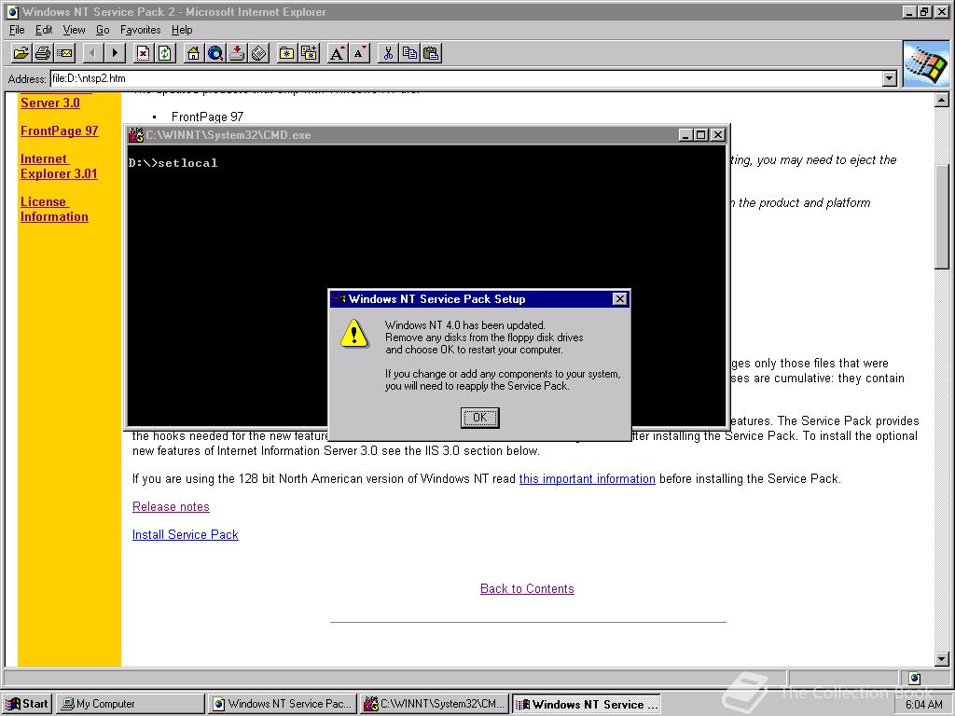Click the 'FrontPage 97' bullet text
This screenshot has width=955, height=716.
207,117
